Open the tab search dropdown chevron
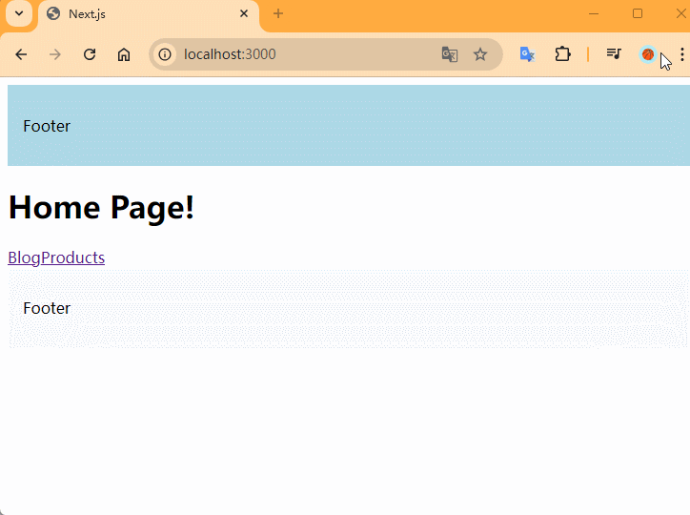Image resolution: width=690 pixels, height=515 pixels. 18,13
